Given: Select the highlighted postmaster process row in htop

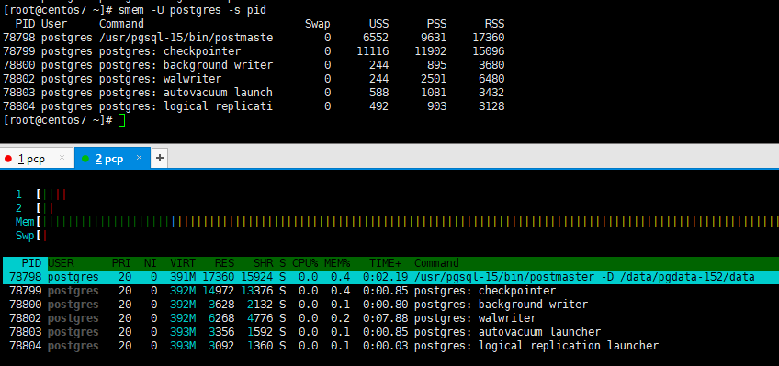Looking at the screenshot, I should click(x=391, y=277).
